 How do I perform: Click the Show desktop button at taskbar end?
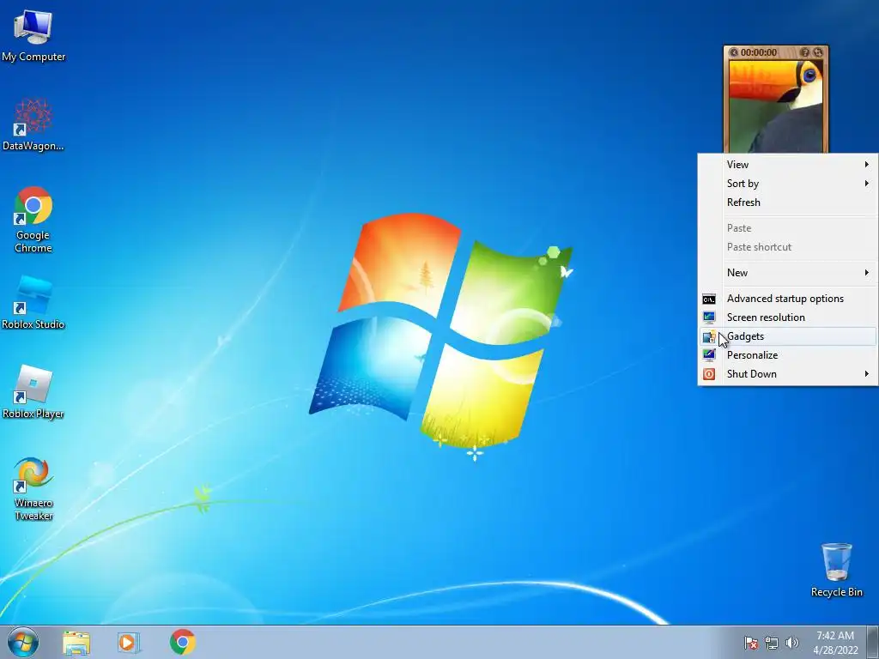click(x=873, y=642)
